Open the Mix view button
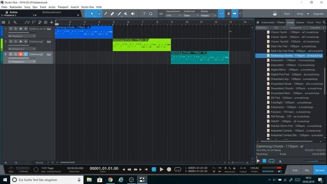 (x=307, y=170)
